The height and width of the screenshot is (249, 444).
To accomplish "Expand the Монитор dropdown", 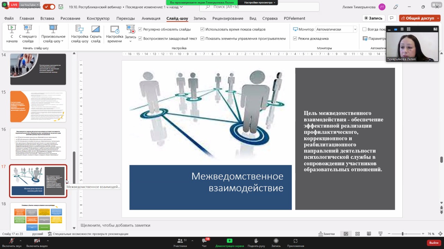I will [355, 29].
